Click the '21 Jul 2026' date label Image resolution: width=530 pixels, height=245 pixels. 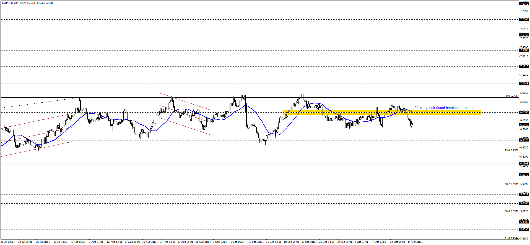tap(7, 242)
